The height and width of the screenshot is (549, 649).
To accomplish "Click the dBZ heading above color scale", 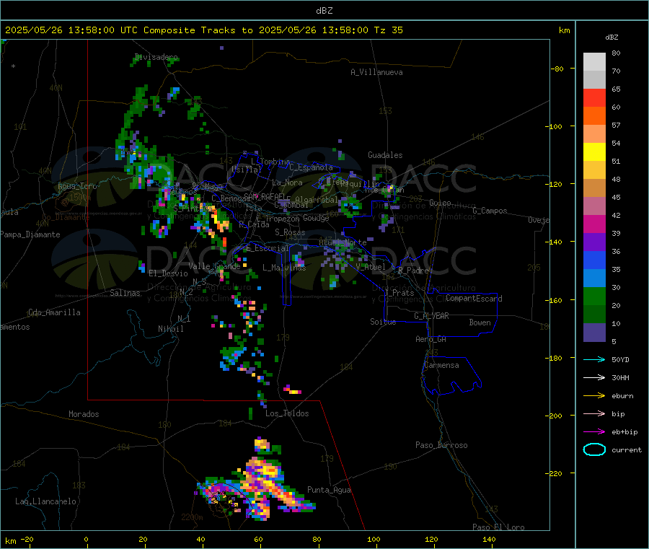I will [612, 38].
